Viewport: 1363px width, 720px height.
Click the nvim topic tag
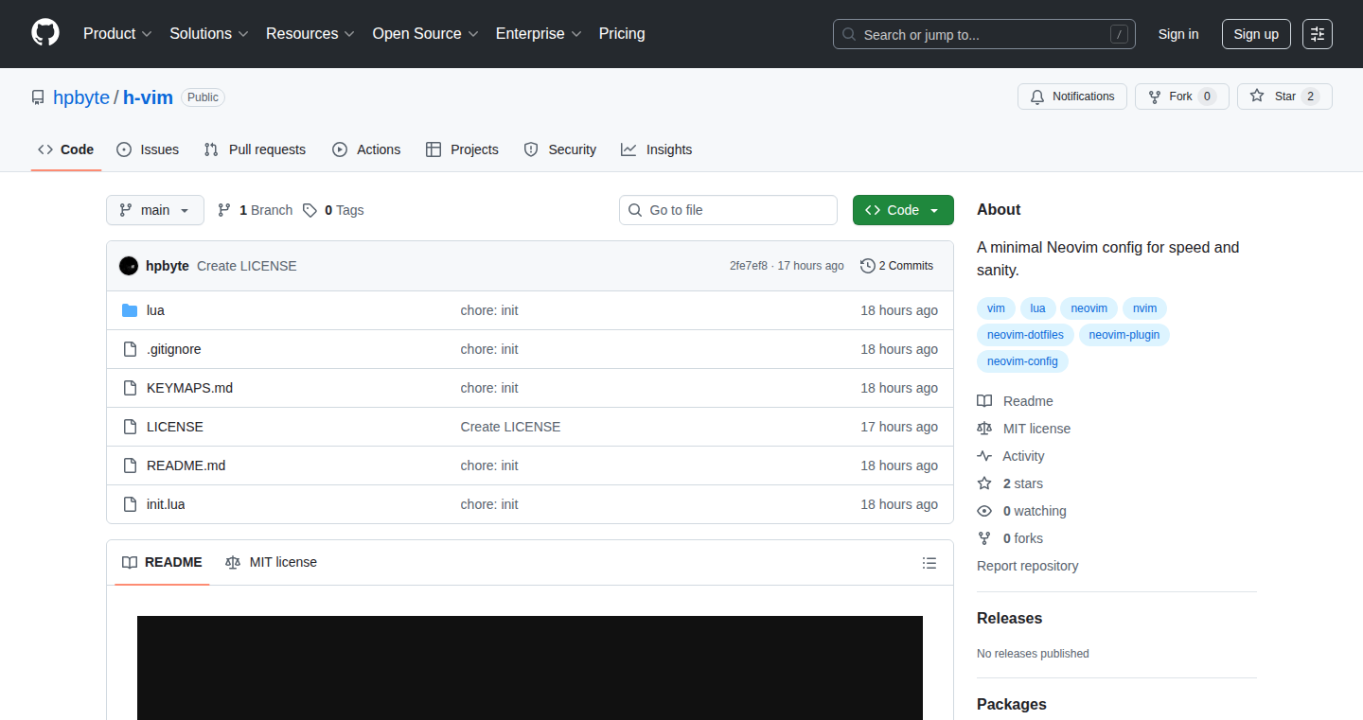1145,308
